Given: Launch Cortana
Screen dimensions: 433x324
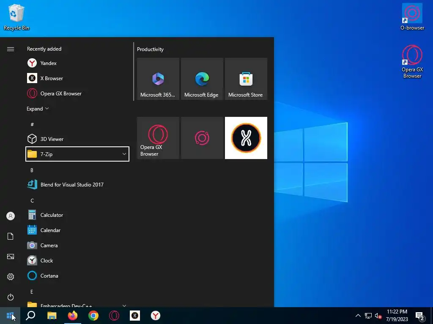Looking at the screenshot, I should click(77, 275).
